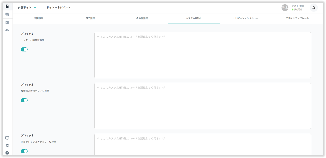Screen dimensions: 326x158
Task: Open the SEO設定 tab
Action: (90, 18)
